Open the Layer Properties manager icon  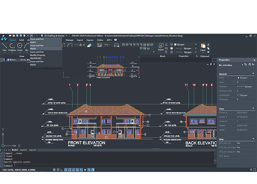(116, 45)
